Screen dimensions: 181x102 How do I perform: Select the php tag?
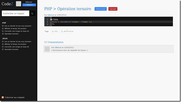point(55,31)
